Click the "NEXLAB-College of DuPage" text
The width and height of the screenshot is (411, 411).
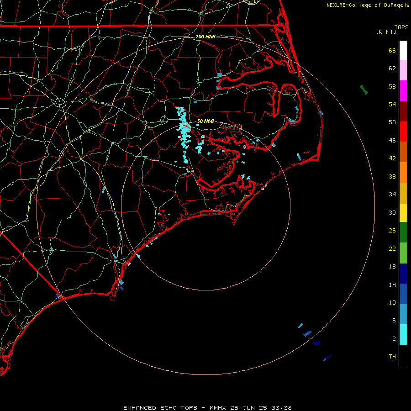point(364,5)
